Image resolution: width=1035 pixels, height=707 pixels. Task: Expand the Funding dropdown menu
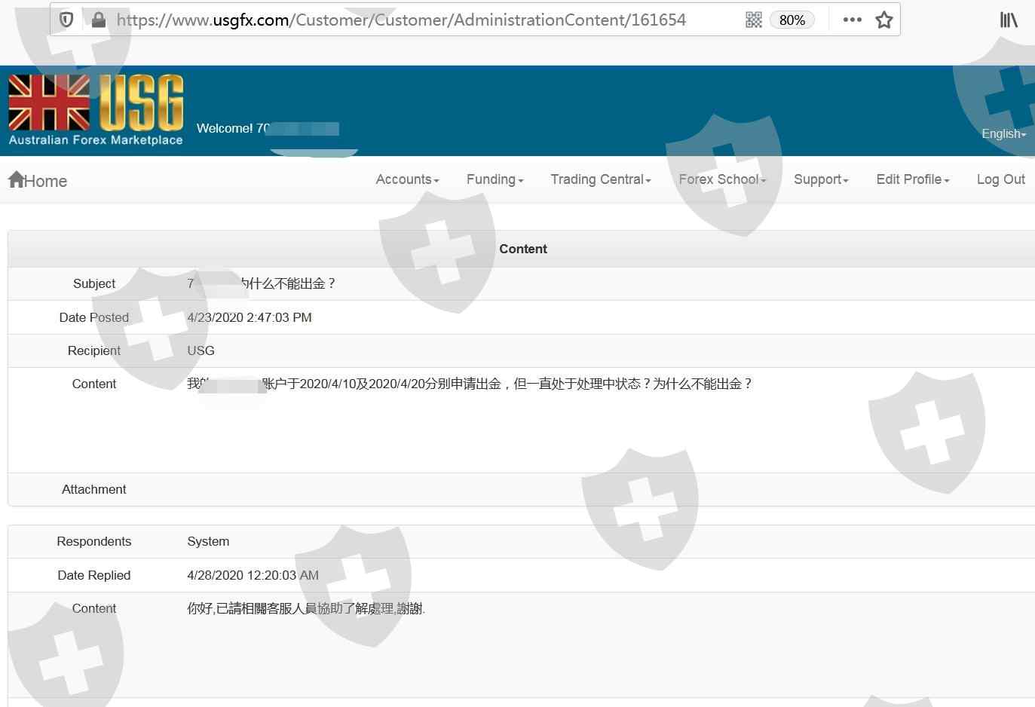coord(495,179)
